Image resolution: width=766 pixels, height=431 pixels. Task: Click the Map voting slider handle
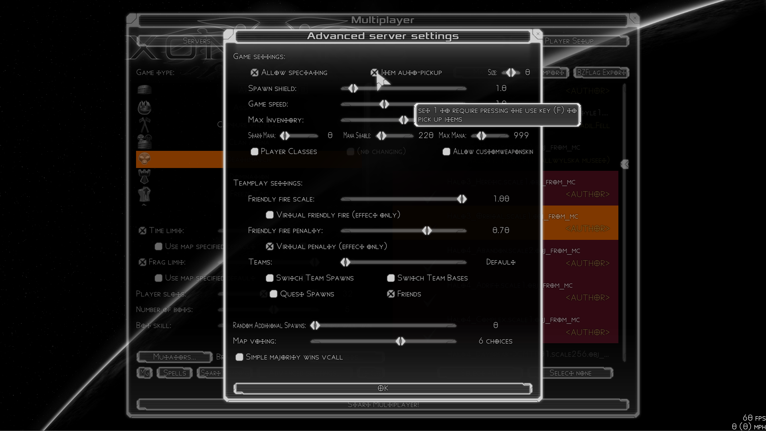click(401, 341)
